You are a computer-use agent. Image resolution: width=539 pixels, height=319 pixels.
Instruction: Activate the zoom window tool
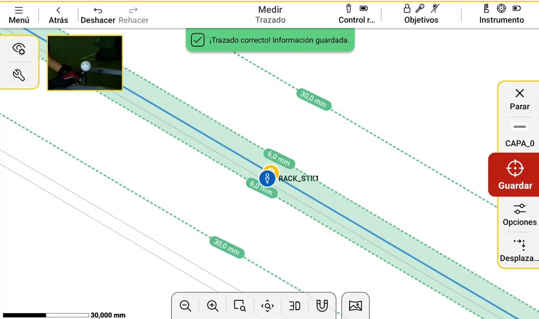(x=240, y=306)
